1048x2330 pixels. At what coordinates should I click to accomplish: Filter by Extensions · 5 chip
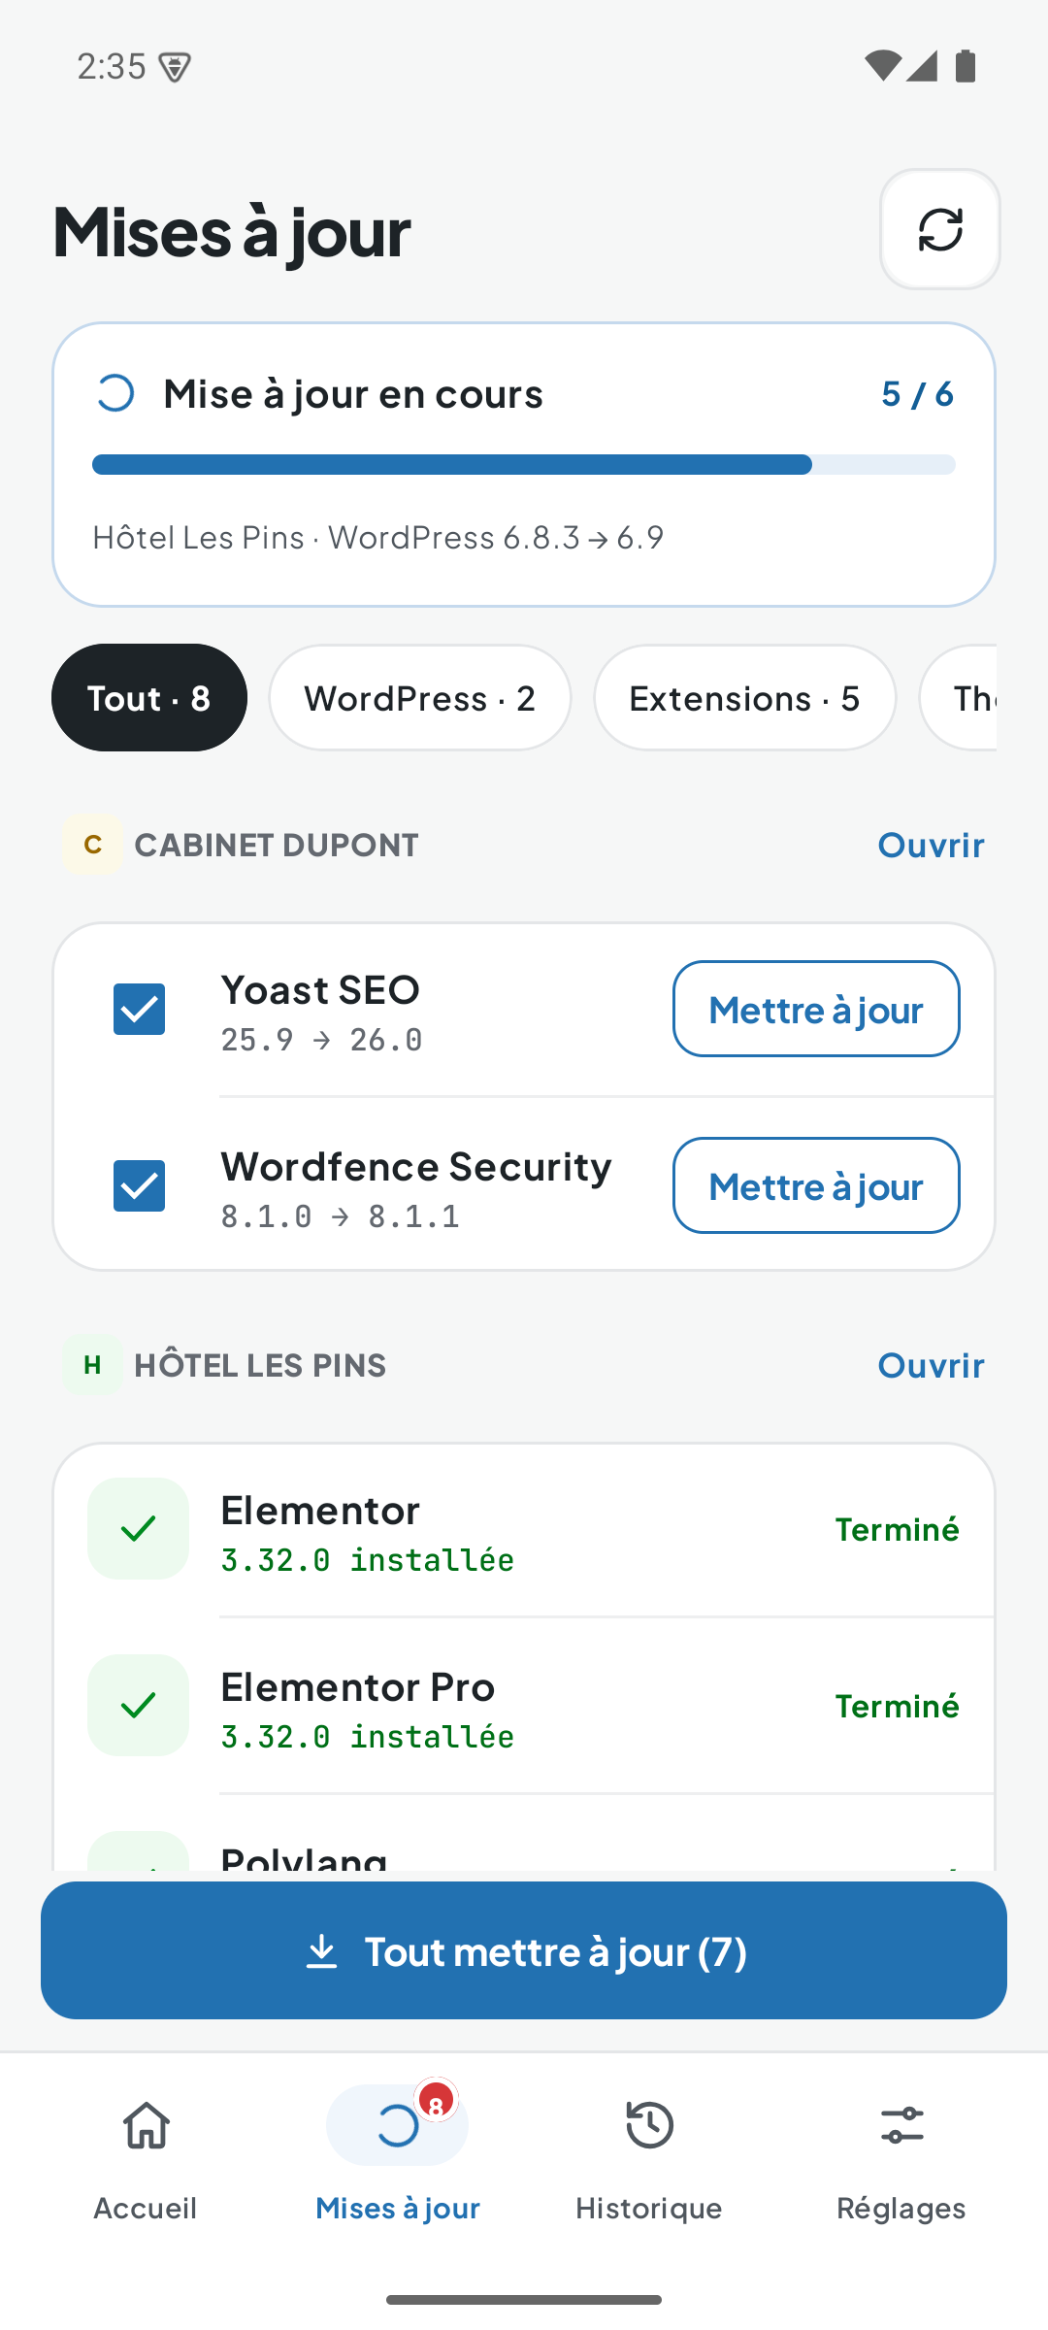point(745,698)
